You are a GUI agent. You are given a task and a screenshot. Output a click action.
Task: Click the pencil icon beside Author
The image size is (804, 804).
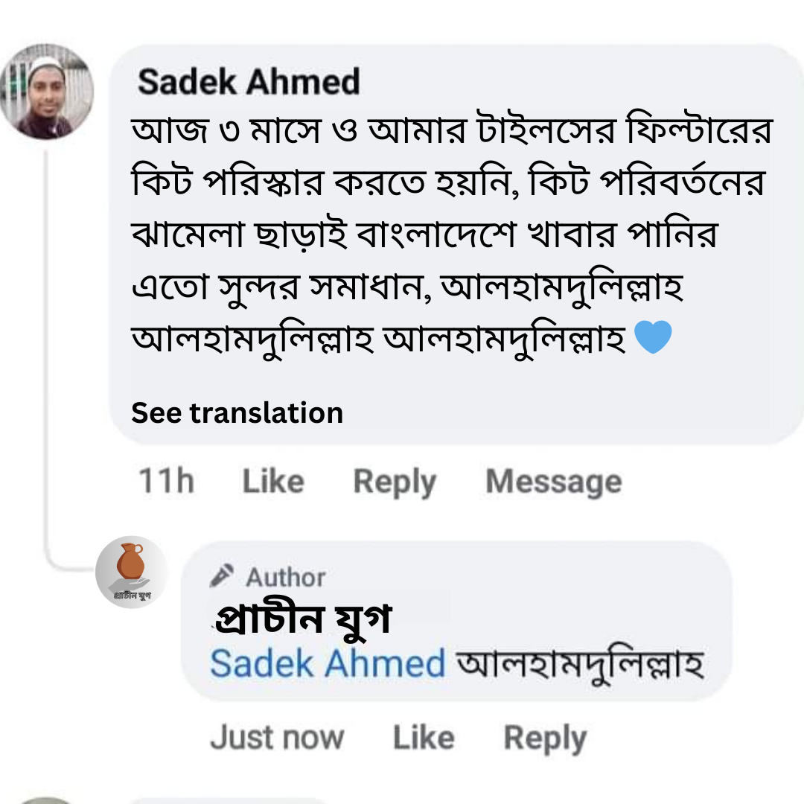tap(221, 575)
